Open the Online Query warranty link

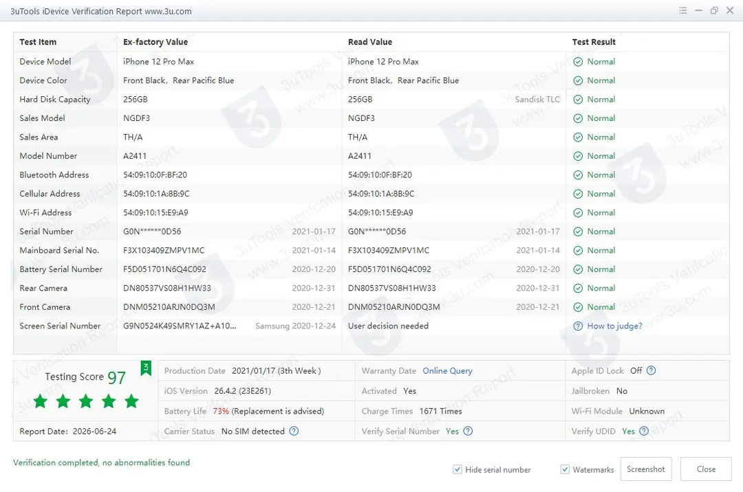[447, 371]
